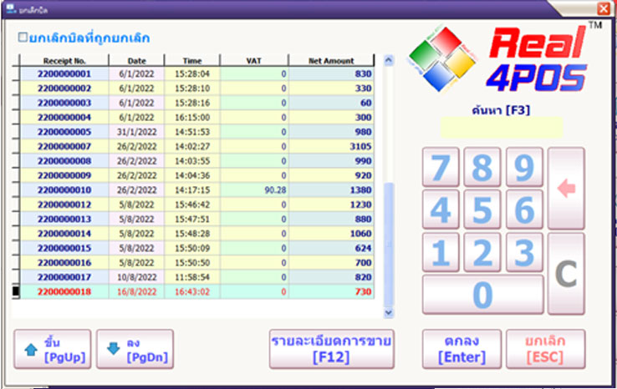Enable the ยกเลิกบิลที่ถูกยกเลิก checkbox

point(23,38)
